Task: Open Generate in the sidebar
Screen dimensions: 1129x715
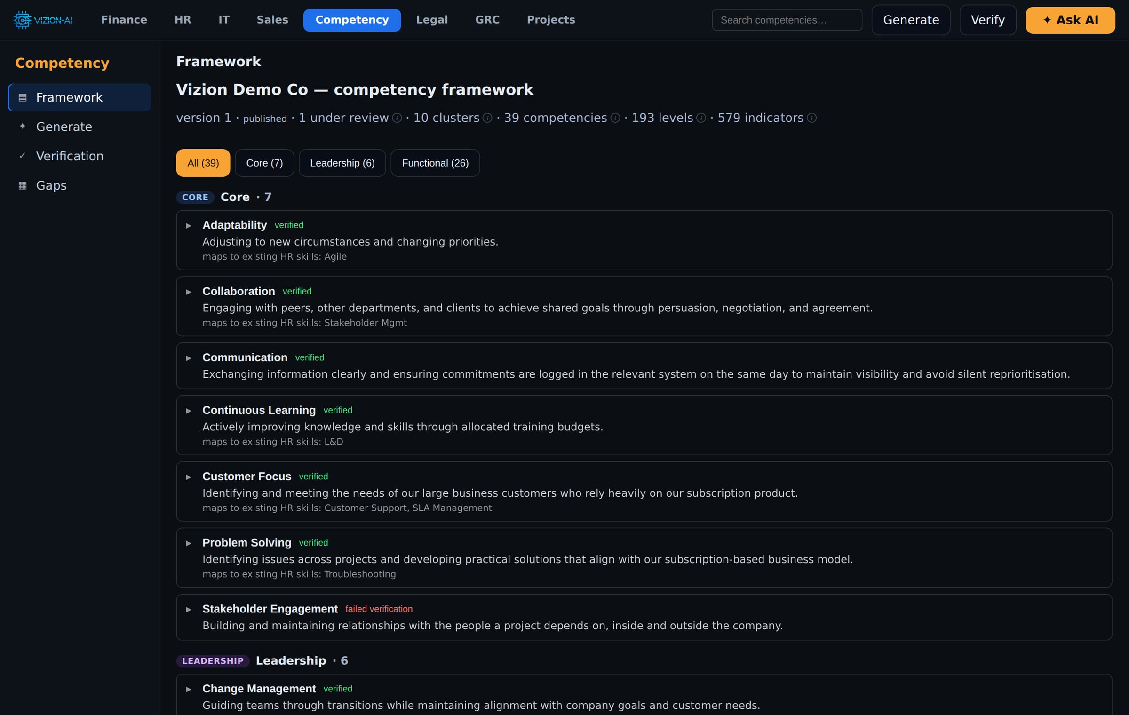Action: 80,127
